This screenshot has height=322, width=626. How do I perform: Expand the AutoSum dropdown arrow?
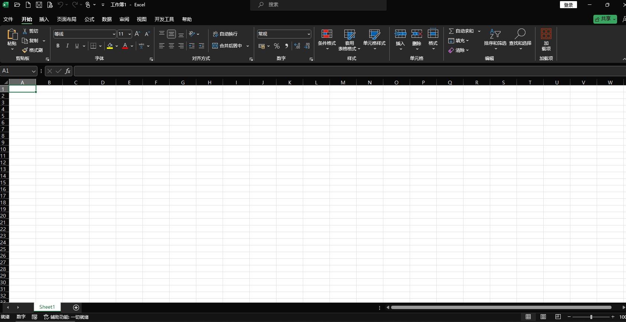[x=479, y=31]
